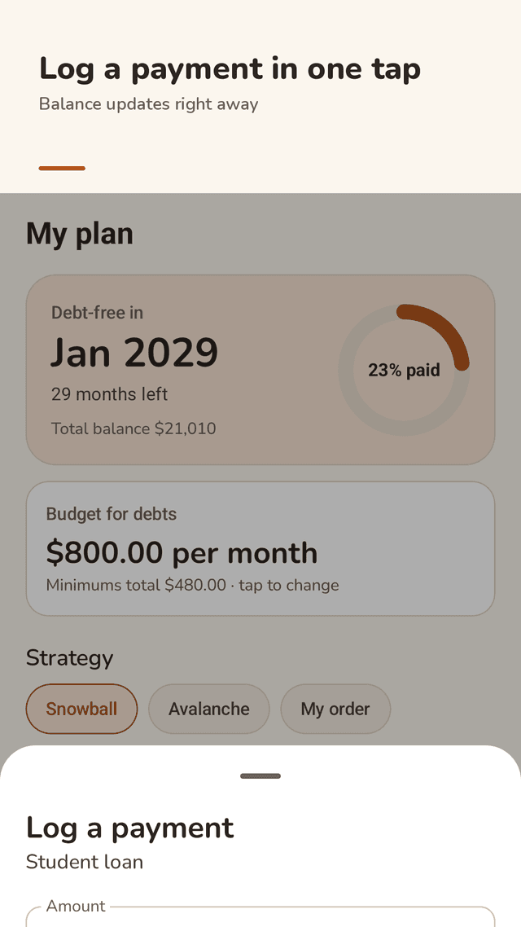Choose the Avalanche strategy chip
Image resolution: width=521 pixels, height=927 pixels.
tap(209, 709)
